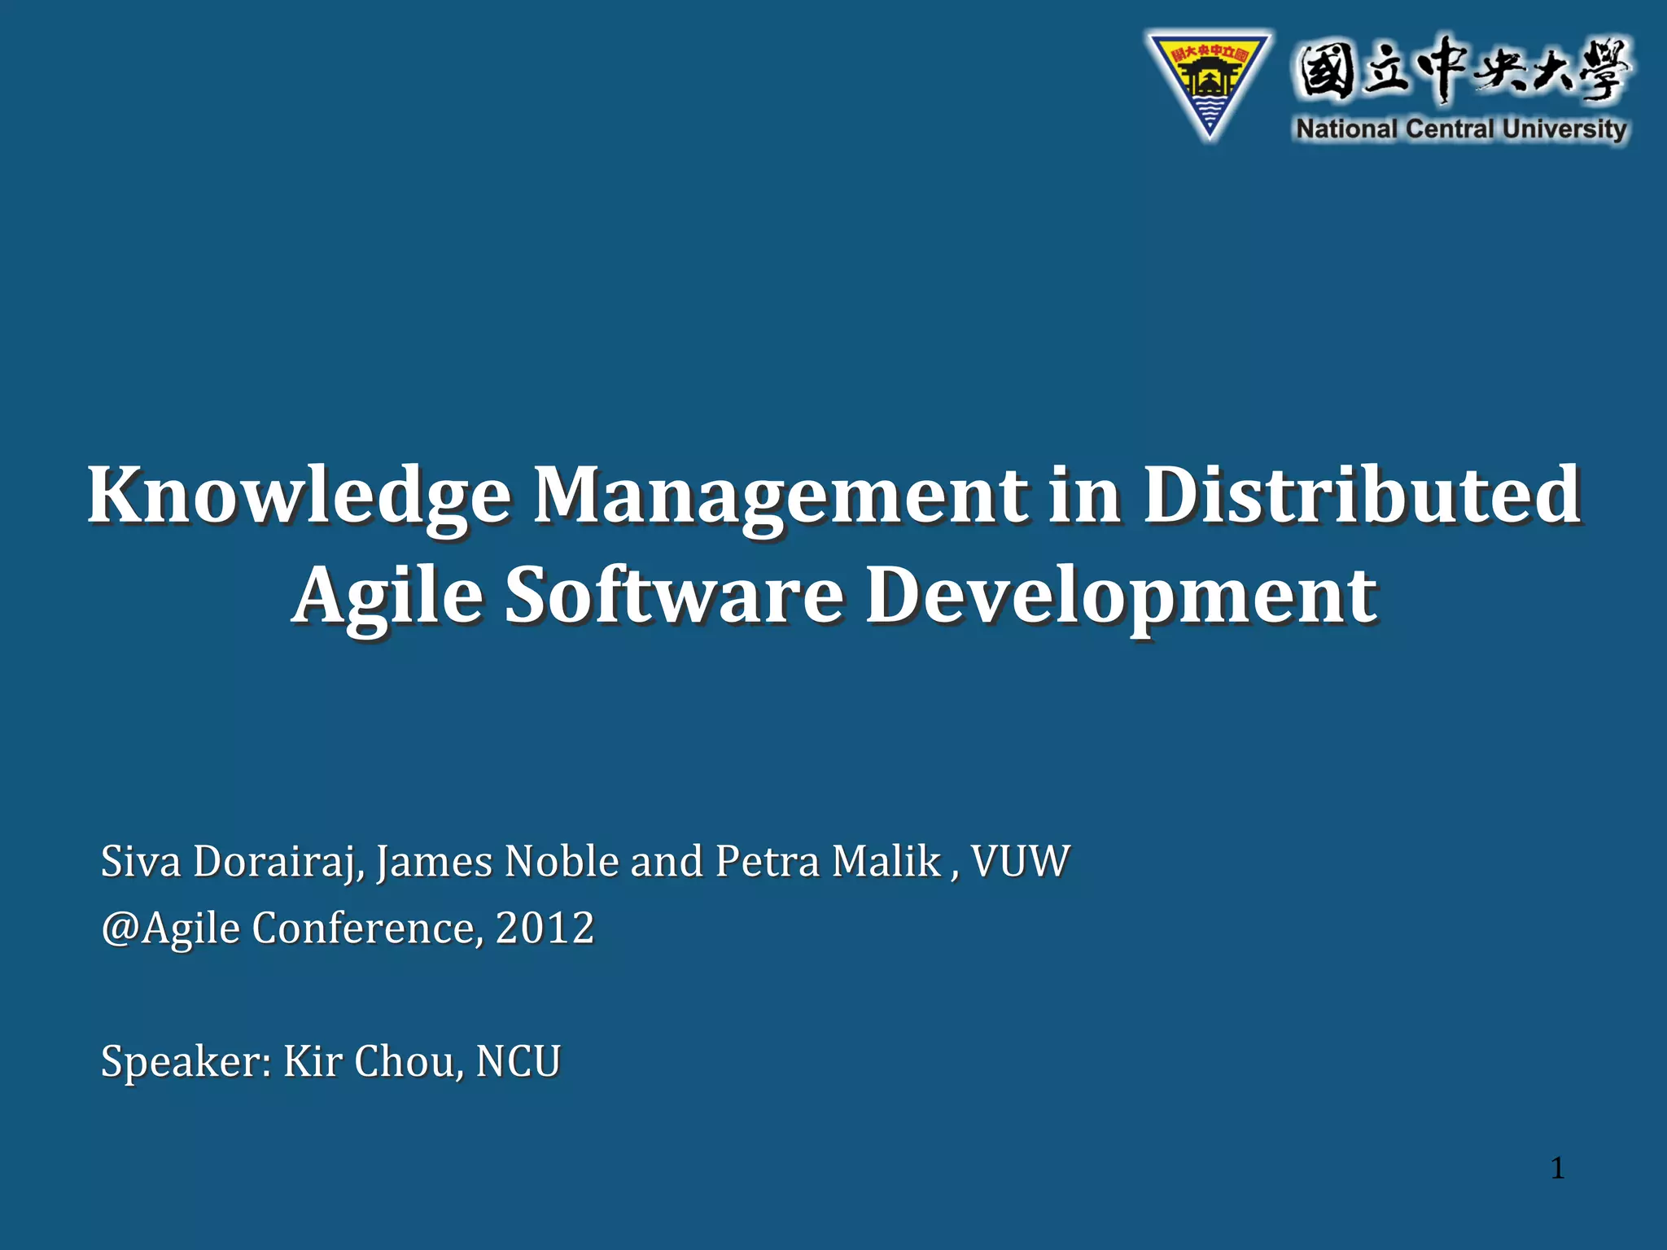Click the '@Agile Conference' text
The image size is (1667, 1250).
[x=287, y=928]
